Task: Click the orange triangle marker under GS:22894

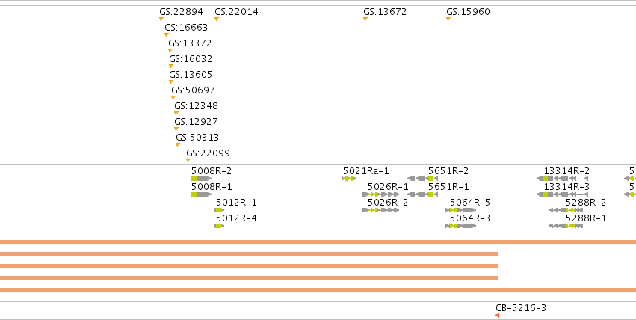Action: (x=161, y=19)
